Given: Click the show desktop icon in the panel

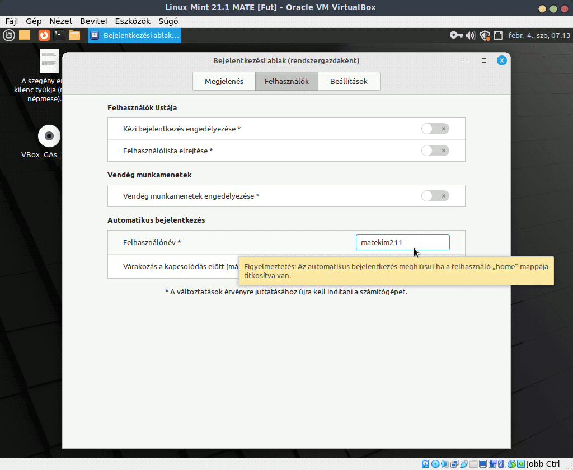Looking at the screenshot, I should (25, 35).
